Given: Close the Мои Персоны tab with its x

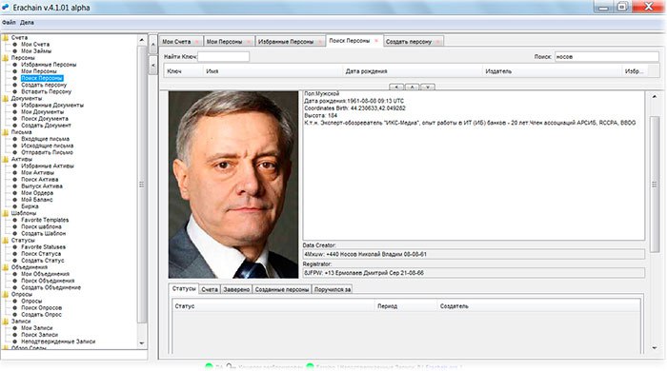Looking at the screenshot, I should pos(249,42).
